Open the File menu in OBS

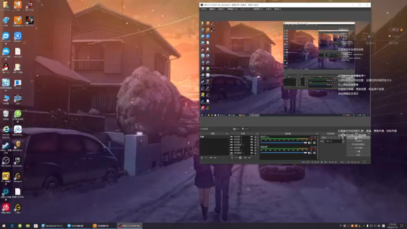tap(203, 9)
